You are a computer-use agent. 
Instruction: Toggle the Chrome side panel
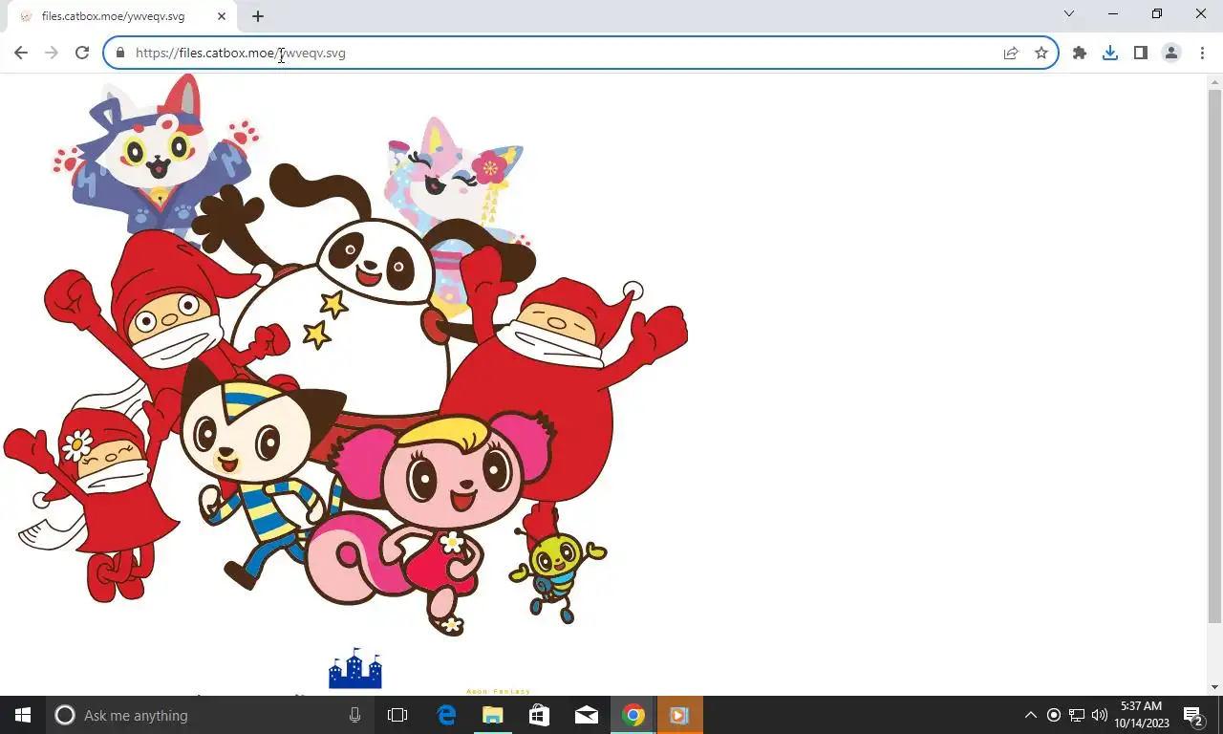pyautogui.click(x=1141, y=53)
